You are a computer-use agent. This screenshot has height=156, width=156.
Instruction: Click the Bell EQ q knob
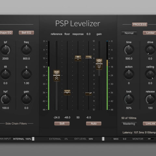pos(26,74)
